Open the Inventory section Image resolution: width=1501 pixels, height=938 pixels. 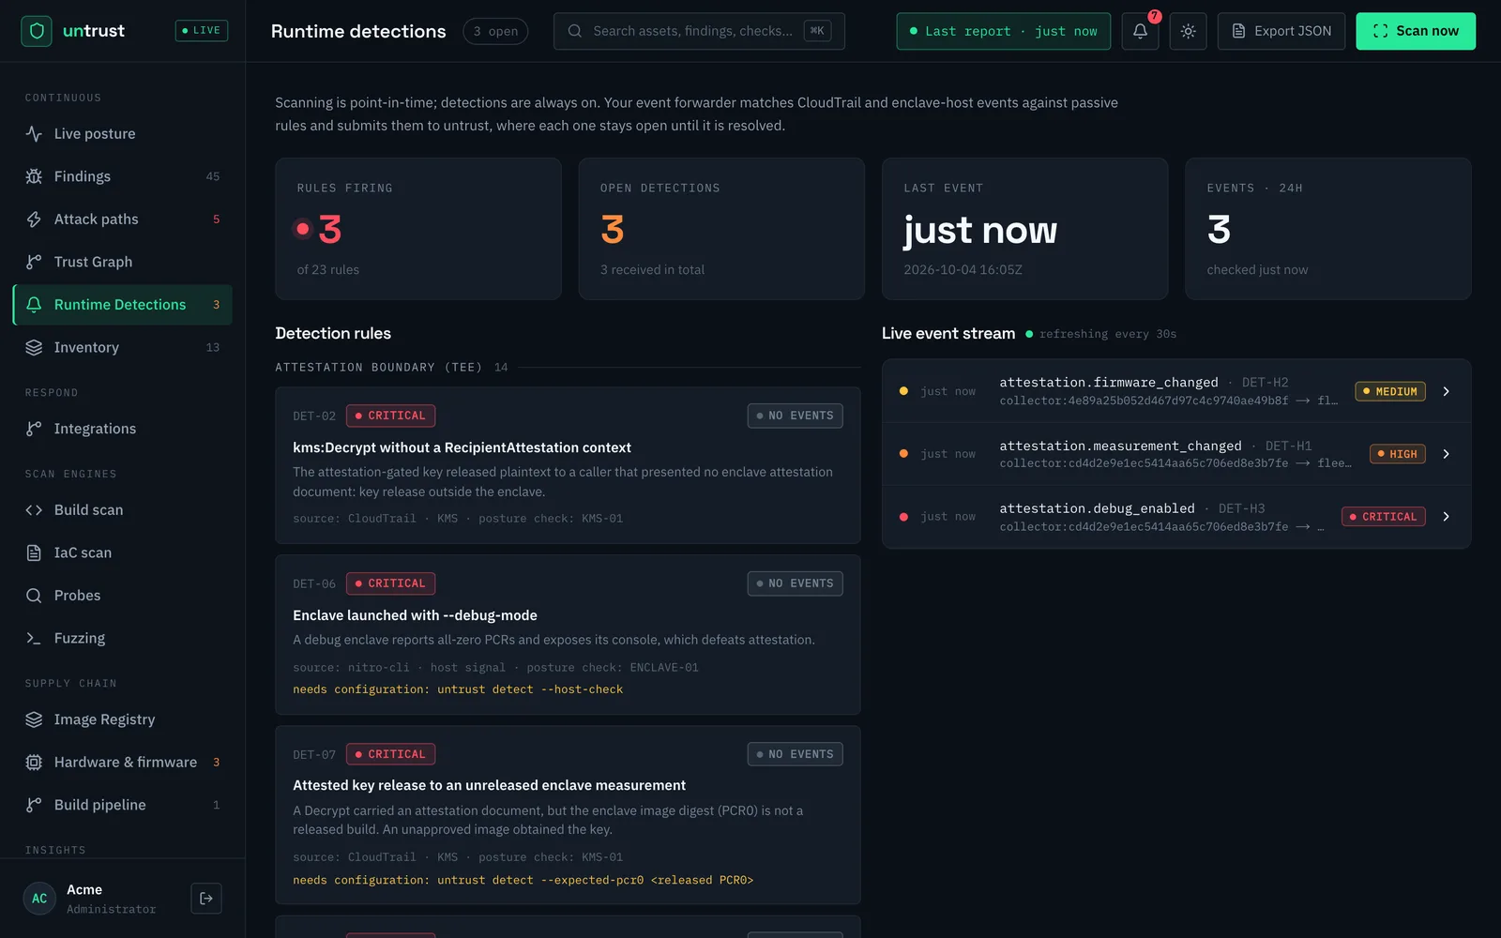[x=123, y=347]
